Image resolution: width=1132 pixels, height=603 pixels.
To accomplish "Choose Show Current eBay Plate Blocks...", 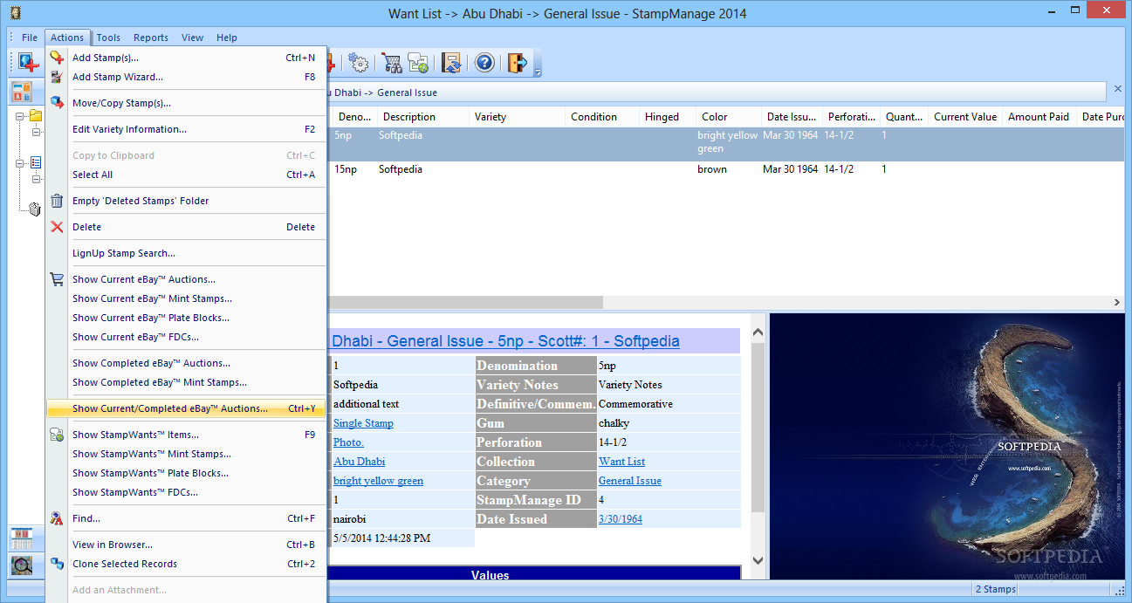I will click(187, 318).
